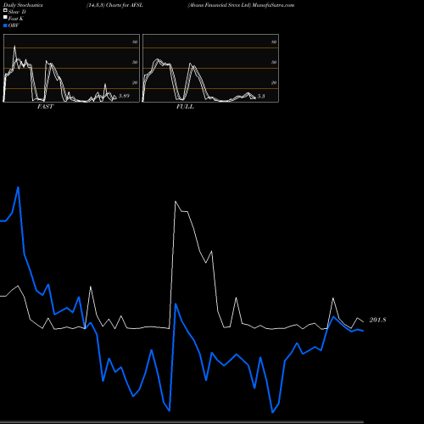Select the 201.8 closing price label
The image size is (424, 424).
click(377, 320)
